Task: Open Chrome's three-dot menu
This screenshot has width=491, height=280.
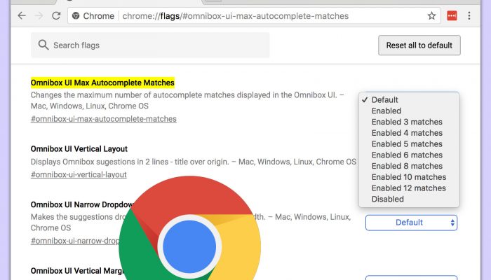Action: tap(469, 15)
